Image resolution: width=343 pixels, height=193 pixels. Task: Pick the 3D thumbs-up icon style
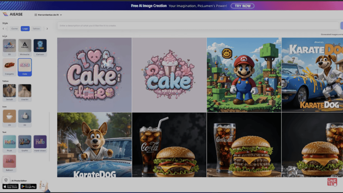tap(25, 116)
